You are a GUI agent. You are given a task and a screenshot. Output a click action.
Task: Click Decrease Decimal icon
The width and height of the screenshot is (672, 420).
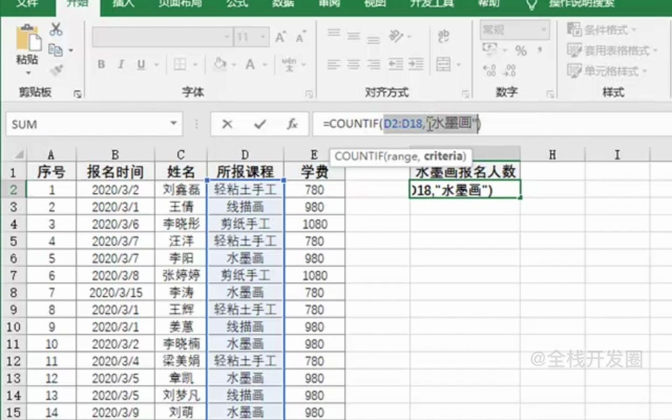[509, 70]
